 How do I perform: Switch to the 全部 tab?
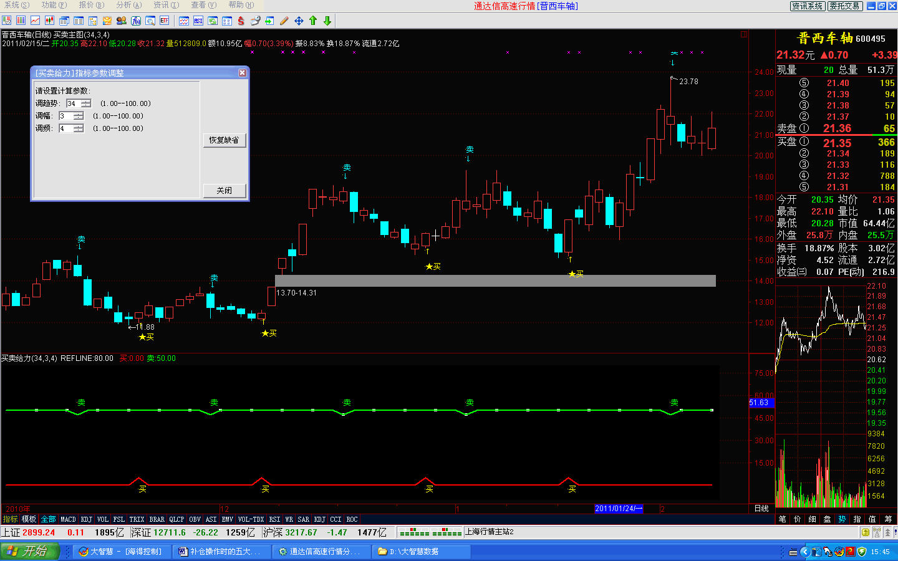click(48, 519)
